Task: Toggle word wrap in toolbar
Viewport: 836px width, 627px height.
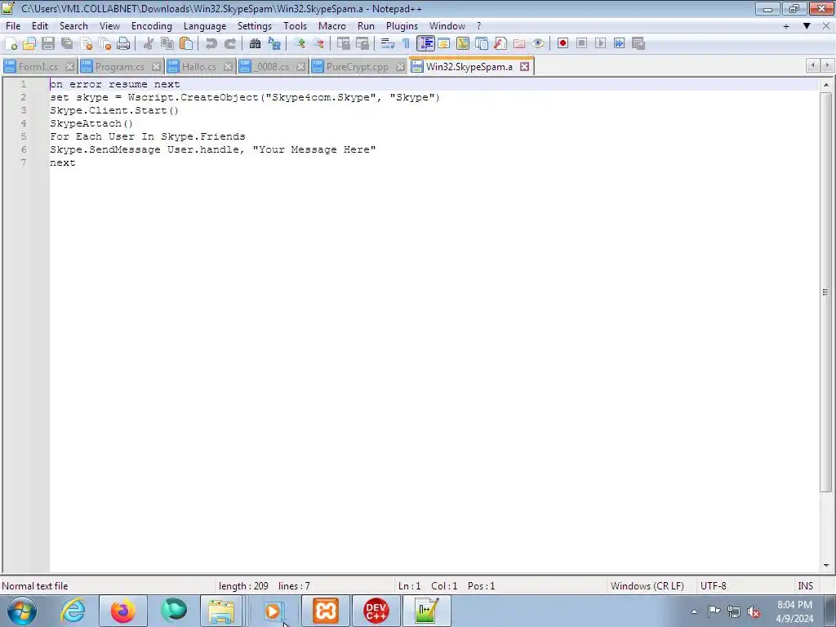Action: (388, 44)
